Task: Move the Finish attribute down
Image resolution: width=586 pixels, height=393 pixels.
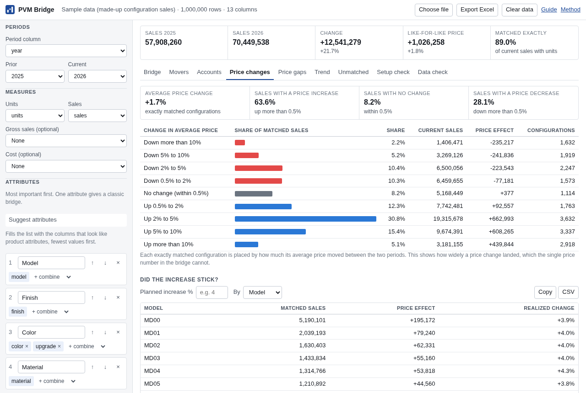Action: (x=105, y=297)
